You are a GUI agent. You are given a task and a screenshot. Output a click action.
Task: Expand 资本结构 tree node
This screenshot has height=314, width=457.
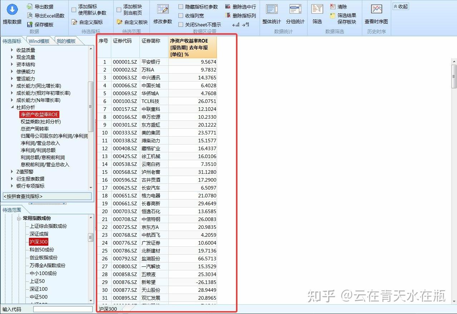point(12,64)
